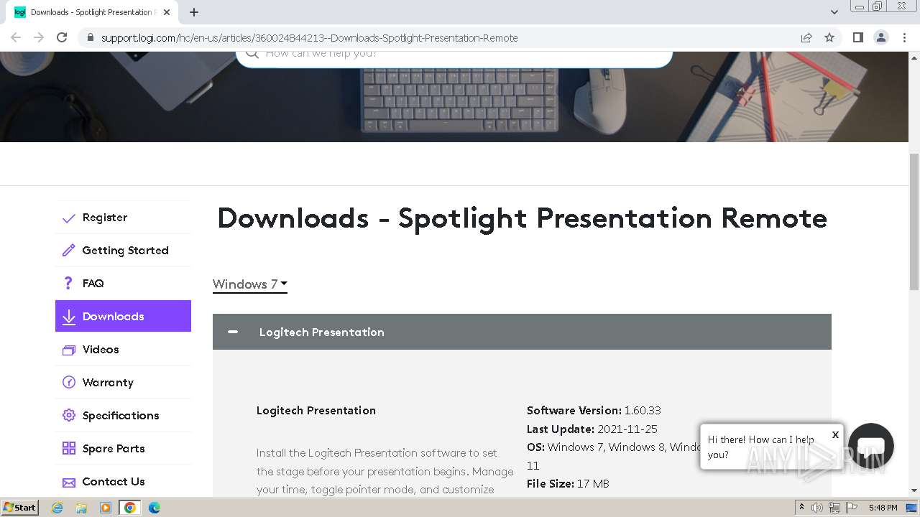The width and height of the screenshot is (920, 517).
Task: Show hidden tray icons arrow
Action: click(x=801, y=508)
